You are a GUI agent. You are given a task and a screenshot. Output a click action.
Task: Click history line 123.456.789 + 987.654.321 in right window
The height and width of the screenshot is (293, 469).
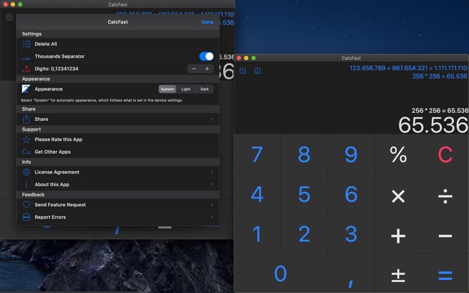408,68
